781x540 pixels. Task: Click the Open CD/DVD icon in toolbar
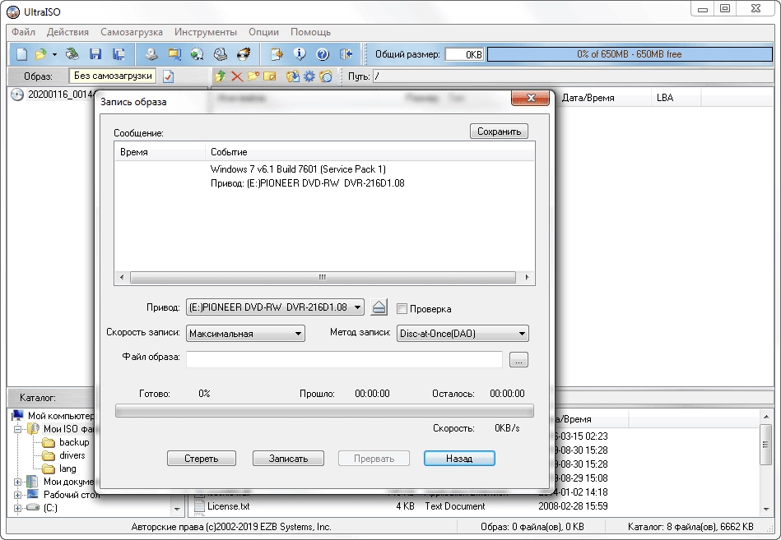point(72,54)
